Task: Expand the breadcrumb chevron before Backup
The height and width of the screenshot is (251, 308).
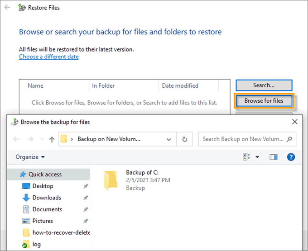Action: point(72,139)
